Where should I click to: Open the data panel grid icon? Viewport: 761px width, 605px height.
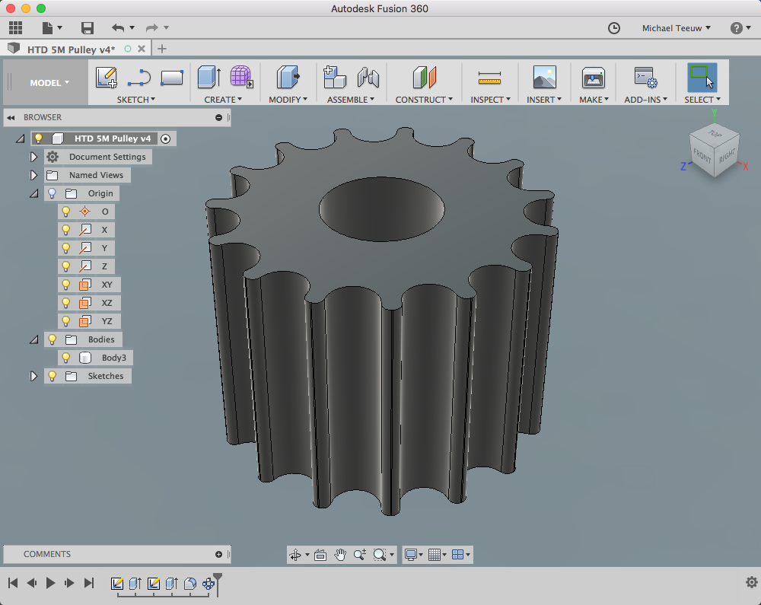[x=15, y=28]
